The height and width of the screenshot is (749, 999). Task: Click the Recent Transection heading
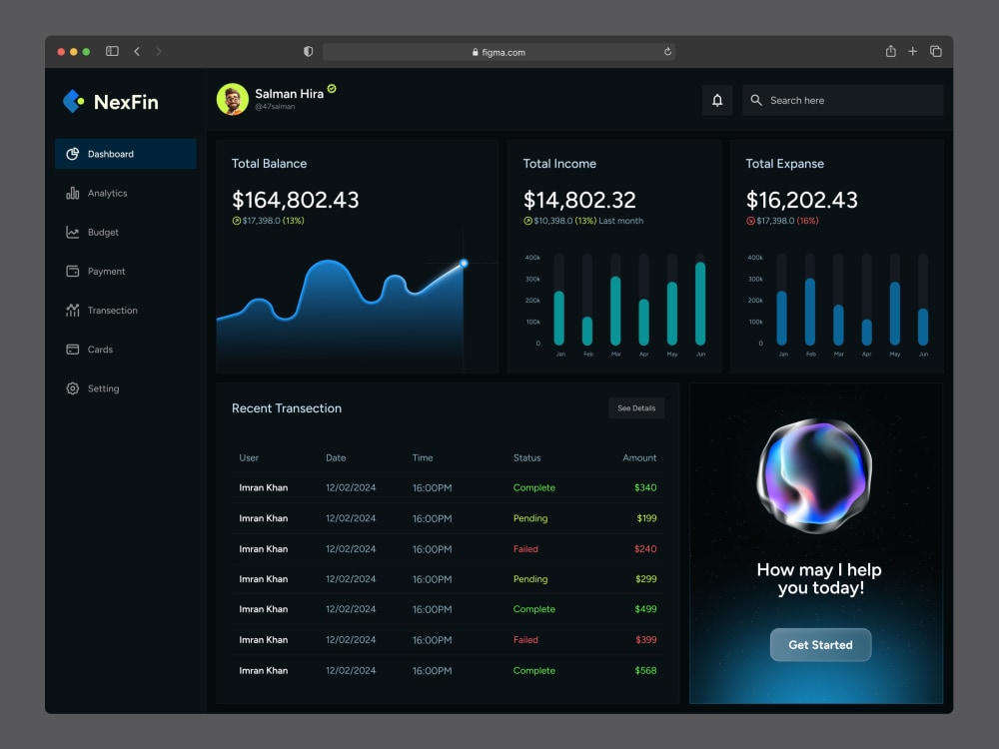pos(287,408)
